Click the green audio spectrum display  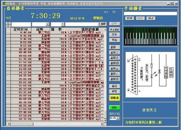pos(150,36)
